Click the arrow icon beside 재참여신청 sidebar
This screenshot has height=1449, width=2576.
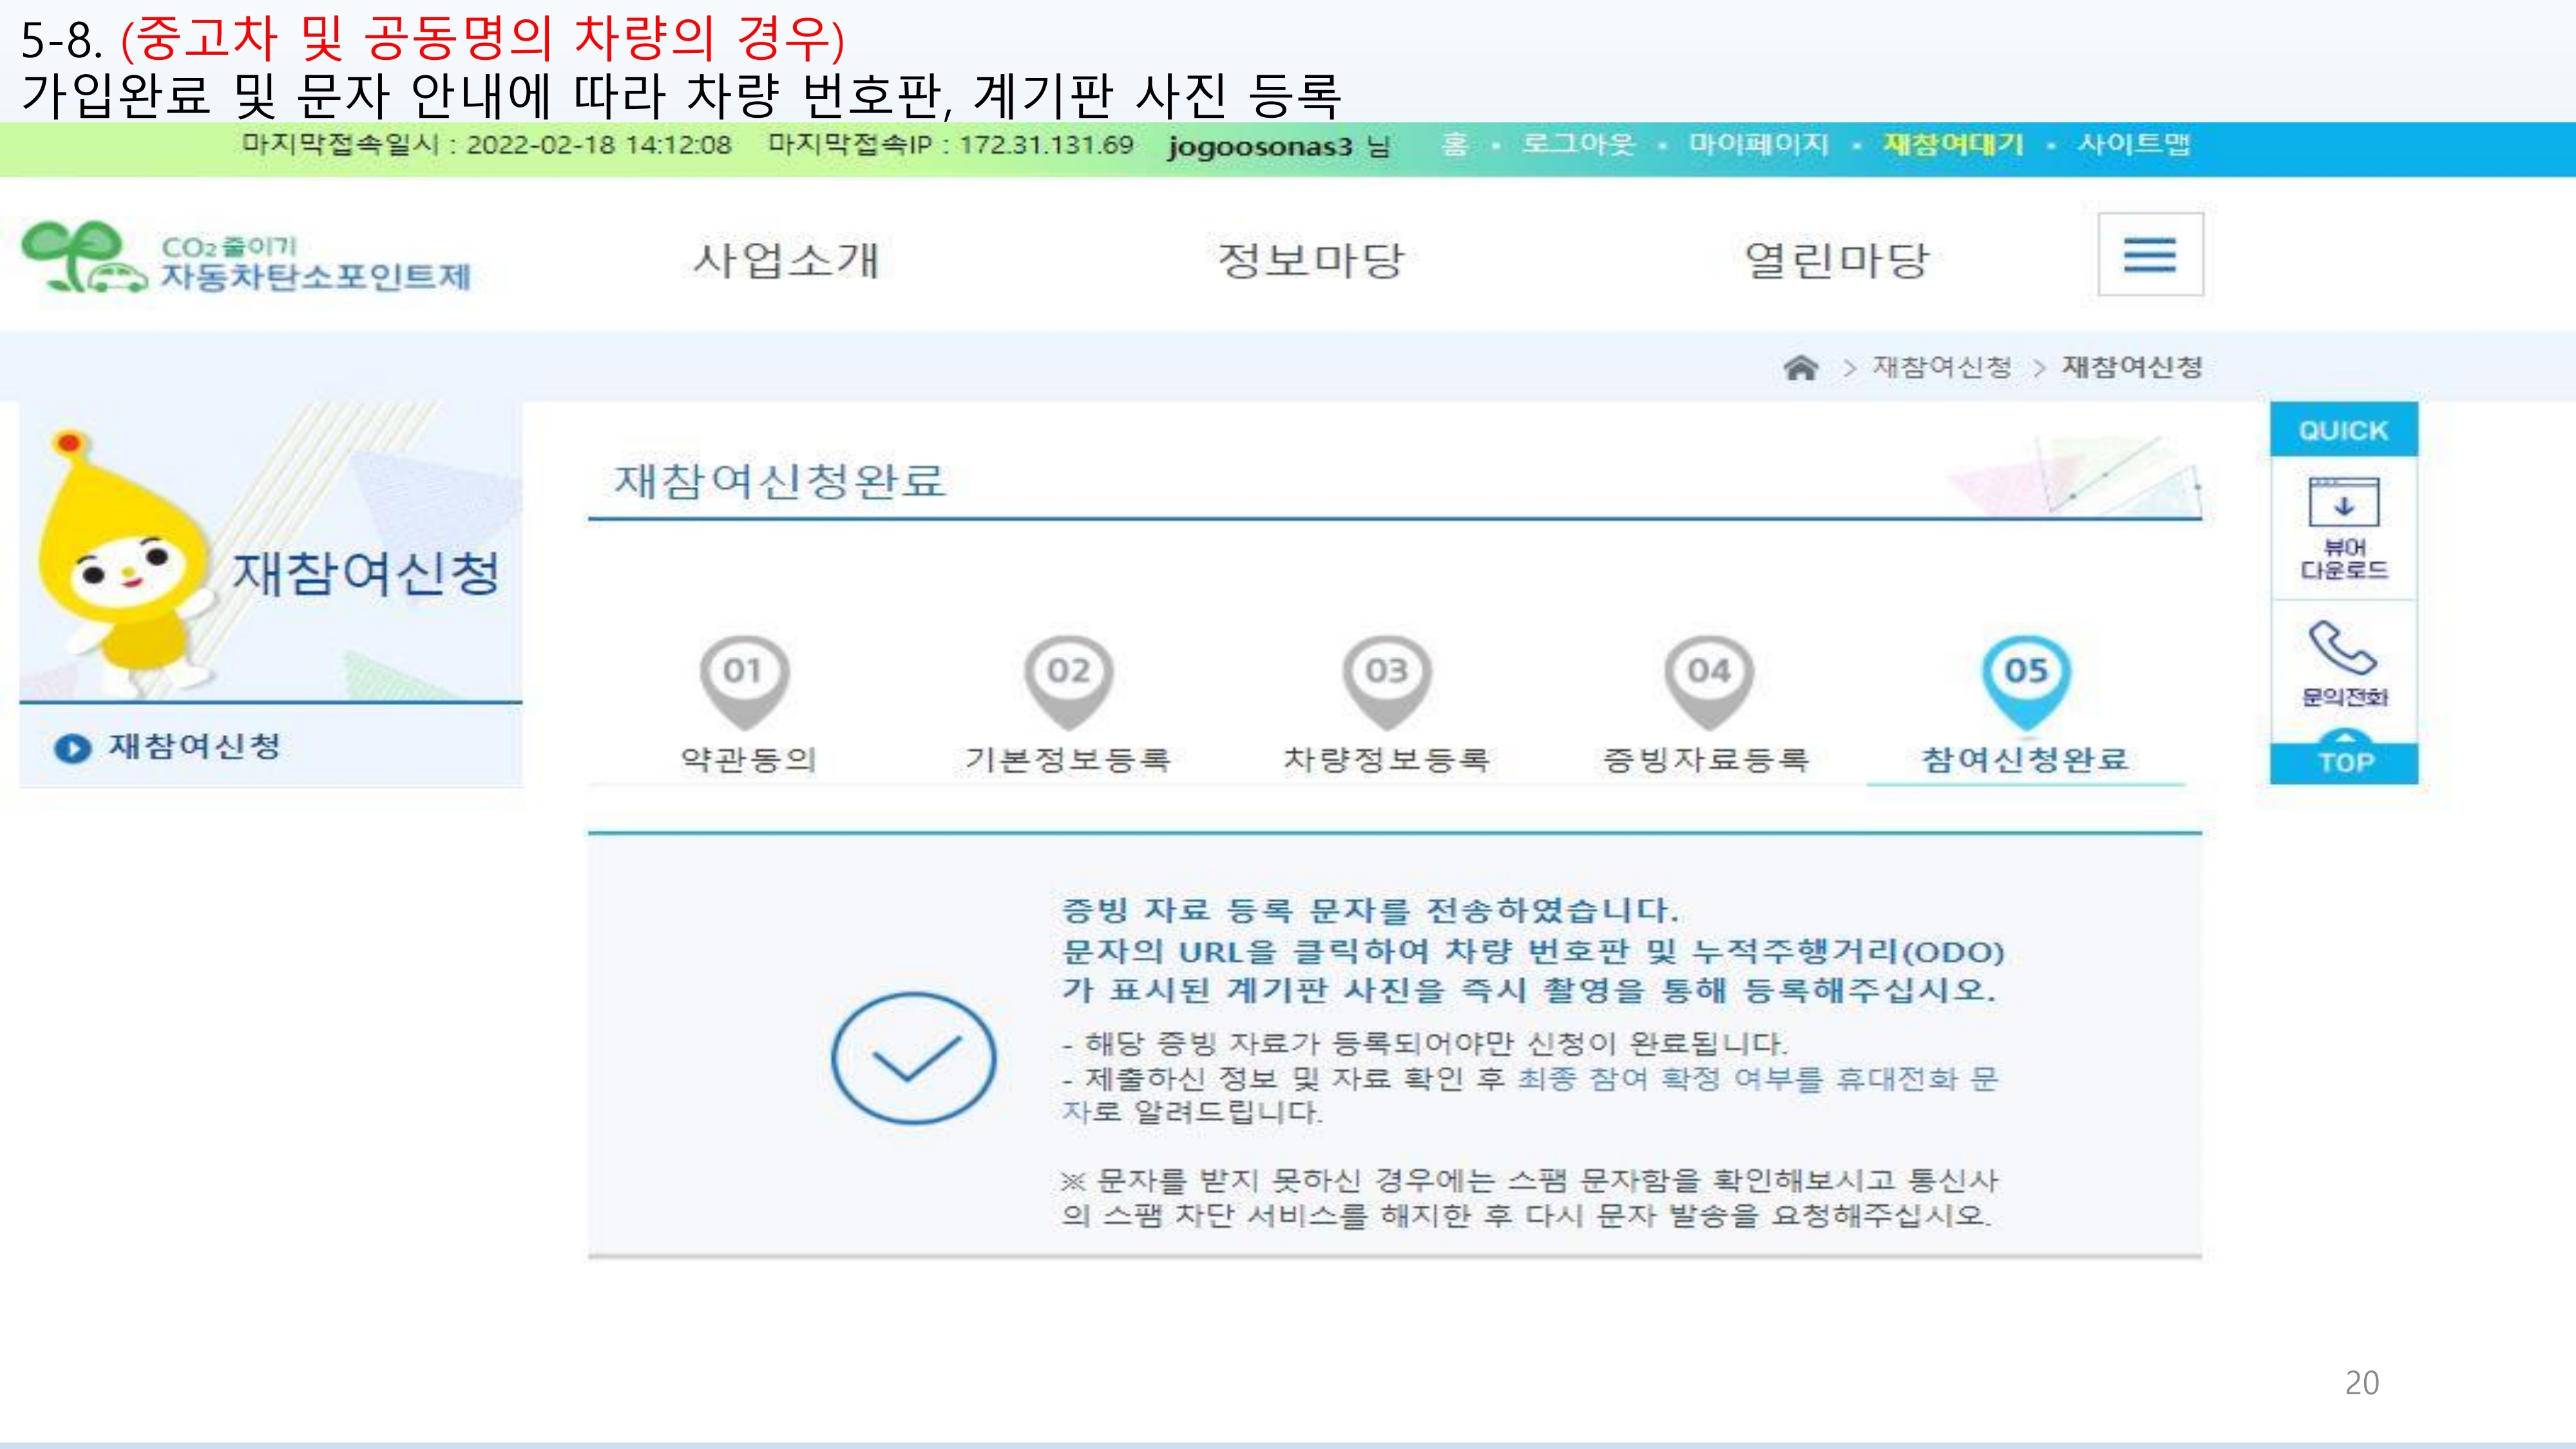[72, 748]
